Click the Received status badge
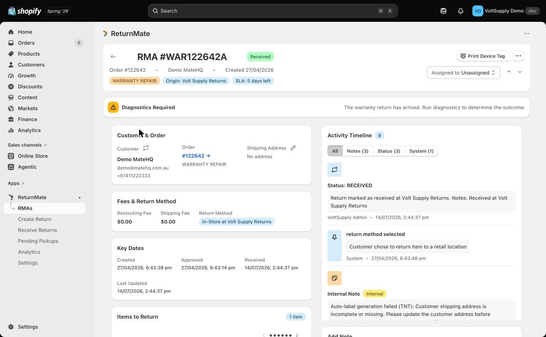This screenshot has width=546, height=337. coord(260,57)
